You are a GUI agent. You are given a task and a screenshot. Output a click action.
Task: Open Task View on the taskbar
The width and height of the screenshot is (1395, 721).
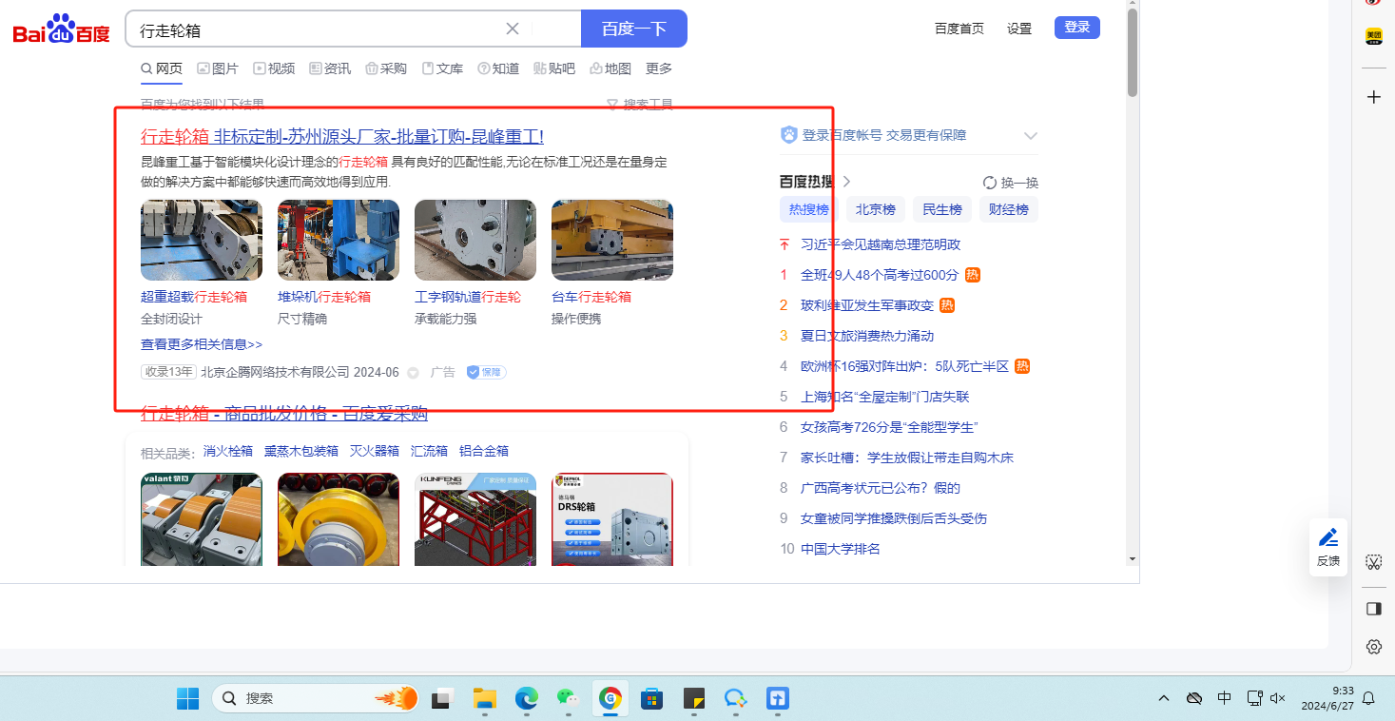pyautogui.click(x=442, y=698)
